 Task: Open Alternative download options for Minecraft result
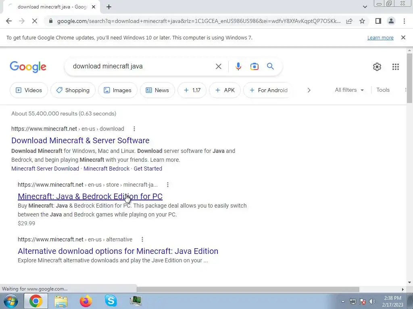[x=118, y=251]
